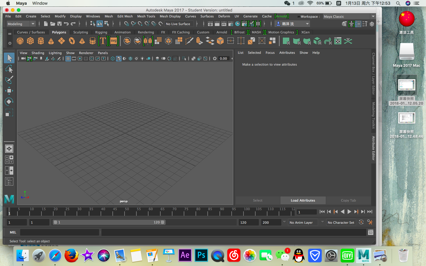Step forward one frame
The width and height of the screenshot is (426, 266).
click(x=363, y=212)
